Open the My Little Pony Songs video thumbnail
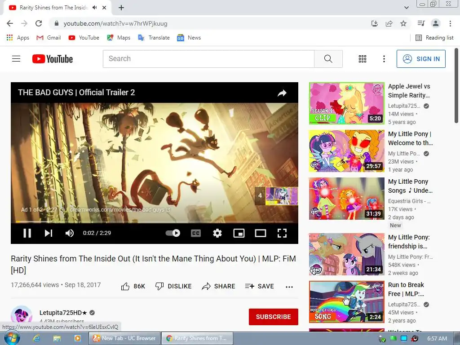 click(347, 198)
